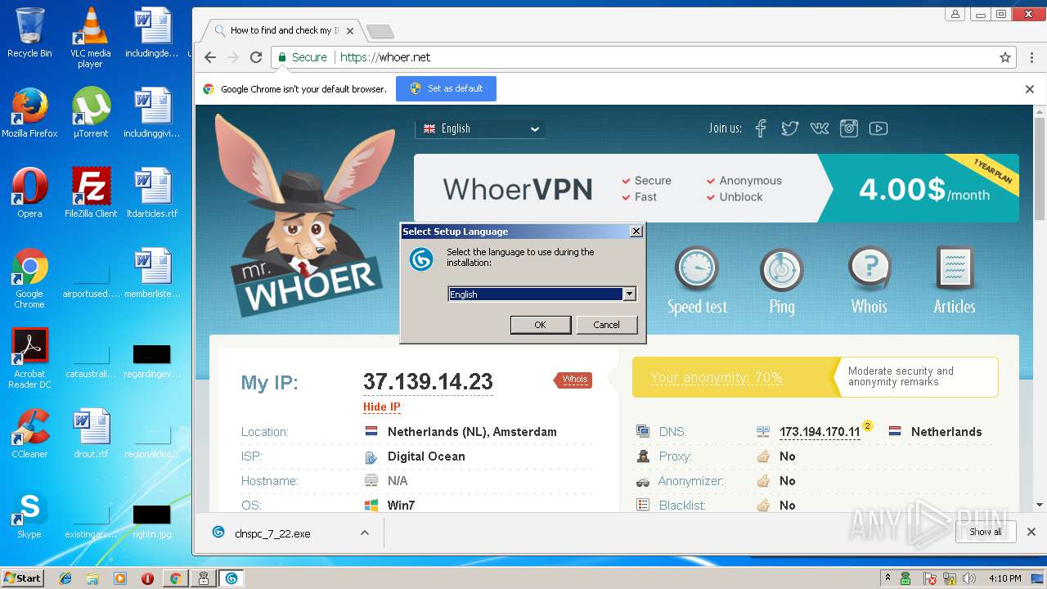The width and height of the screenshot is (1047, 589).
Task: Show all downloads
Action: click(985, 532)
